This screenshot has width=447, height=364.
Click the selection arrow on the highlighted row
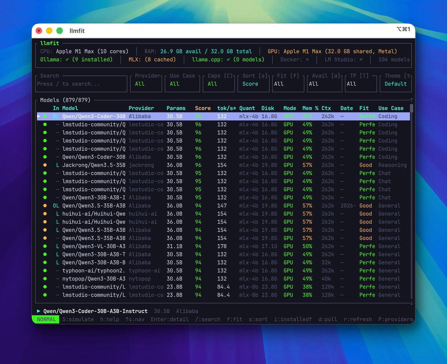click(39, 116)
